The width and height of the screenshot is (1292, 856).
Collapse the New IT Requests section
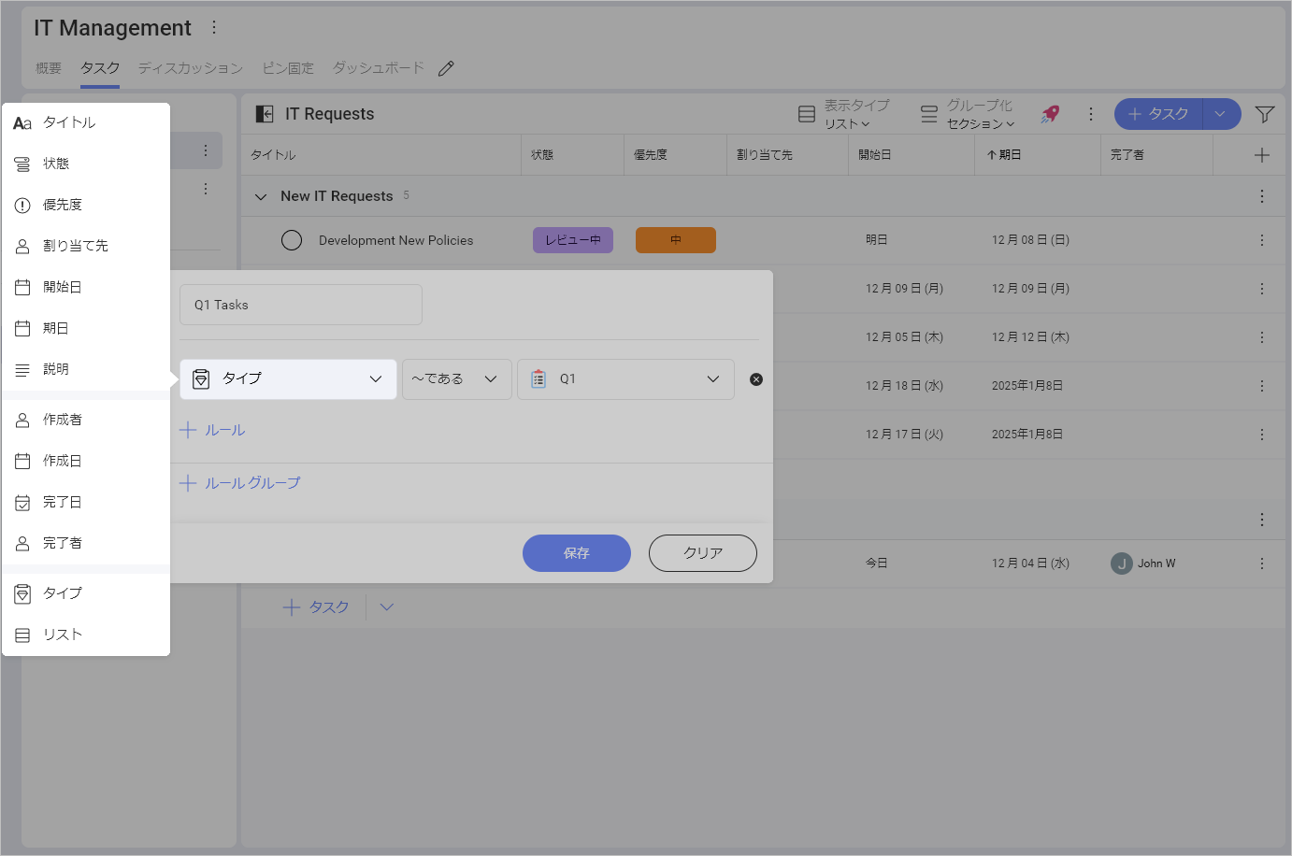(261, 196)
